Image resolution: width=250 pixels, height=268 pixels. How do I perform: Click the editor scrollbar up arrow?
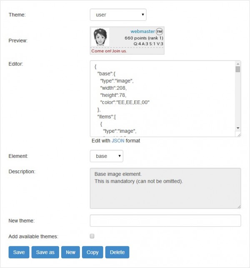tap(238, 64)
